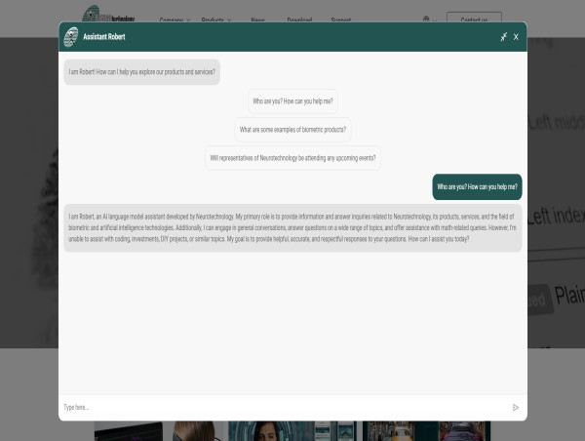The height and width of the screenshot is (441, 585).
Task: Open the globe language selector
Action: tap(429, 20)
